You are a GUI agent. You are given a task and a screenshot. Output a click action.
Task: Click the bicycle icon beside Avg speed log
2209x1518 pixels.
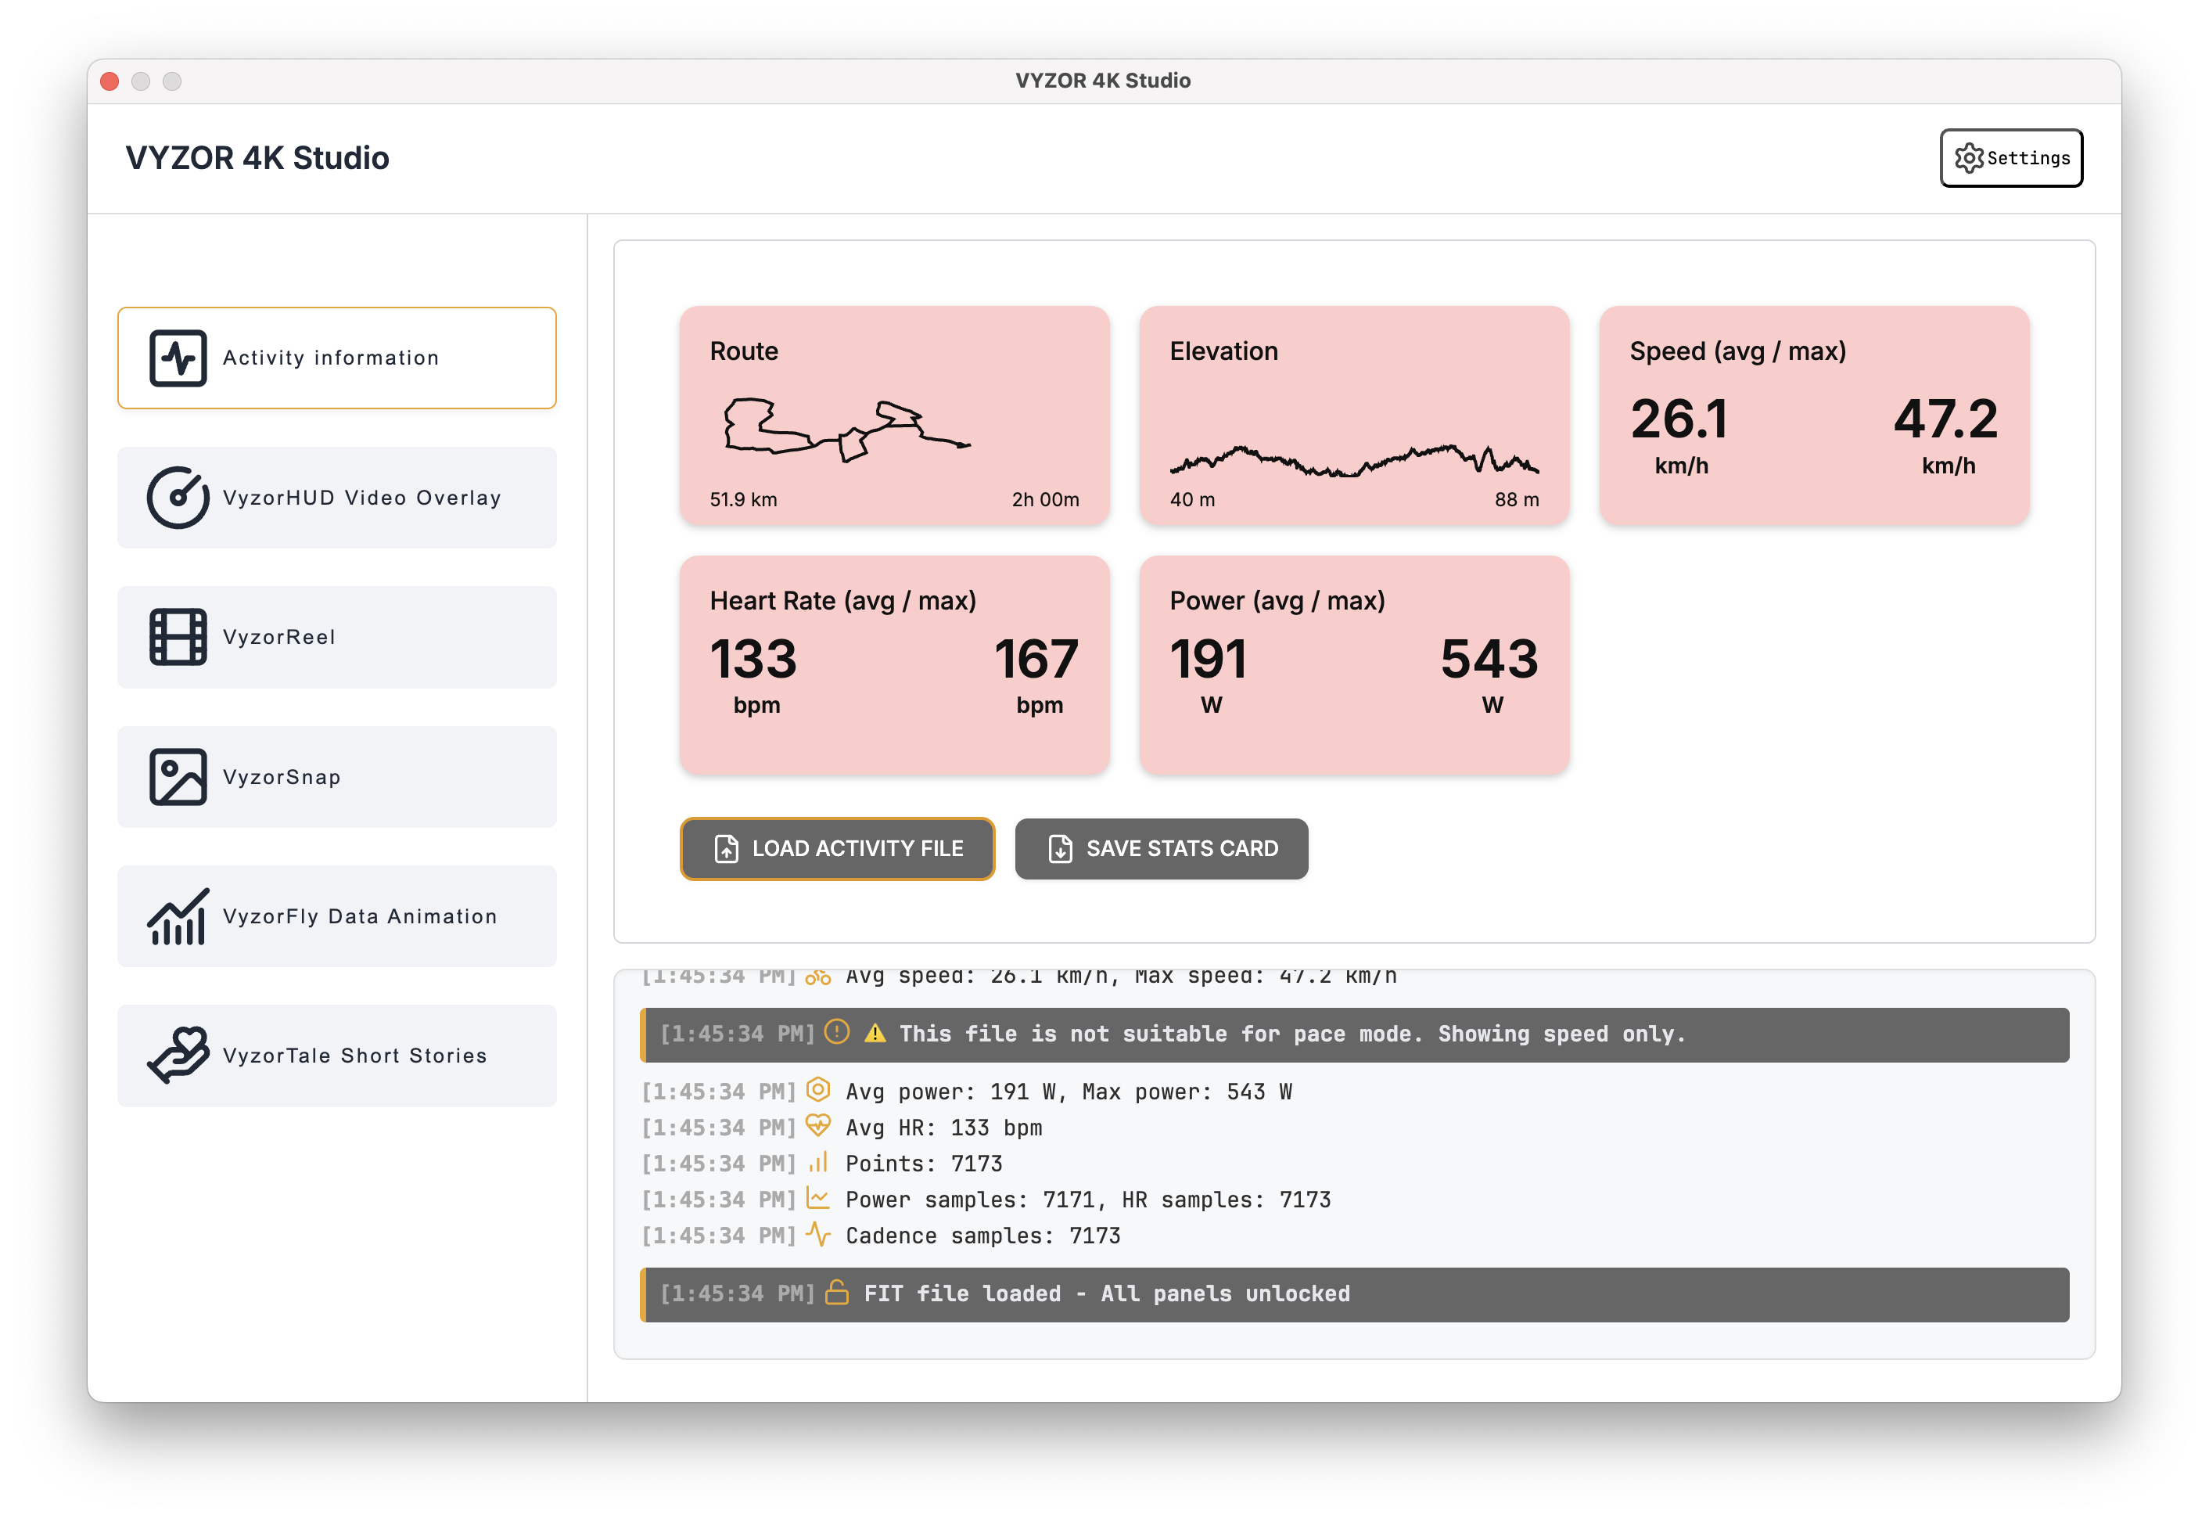817,977
